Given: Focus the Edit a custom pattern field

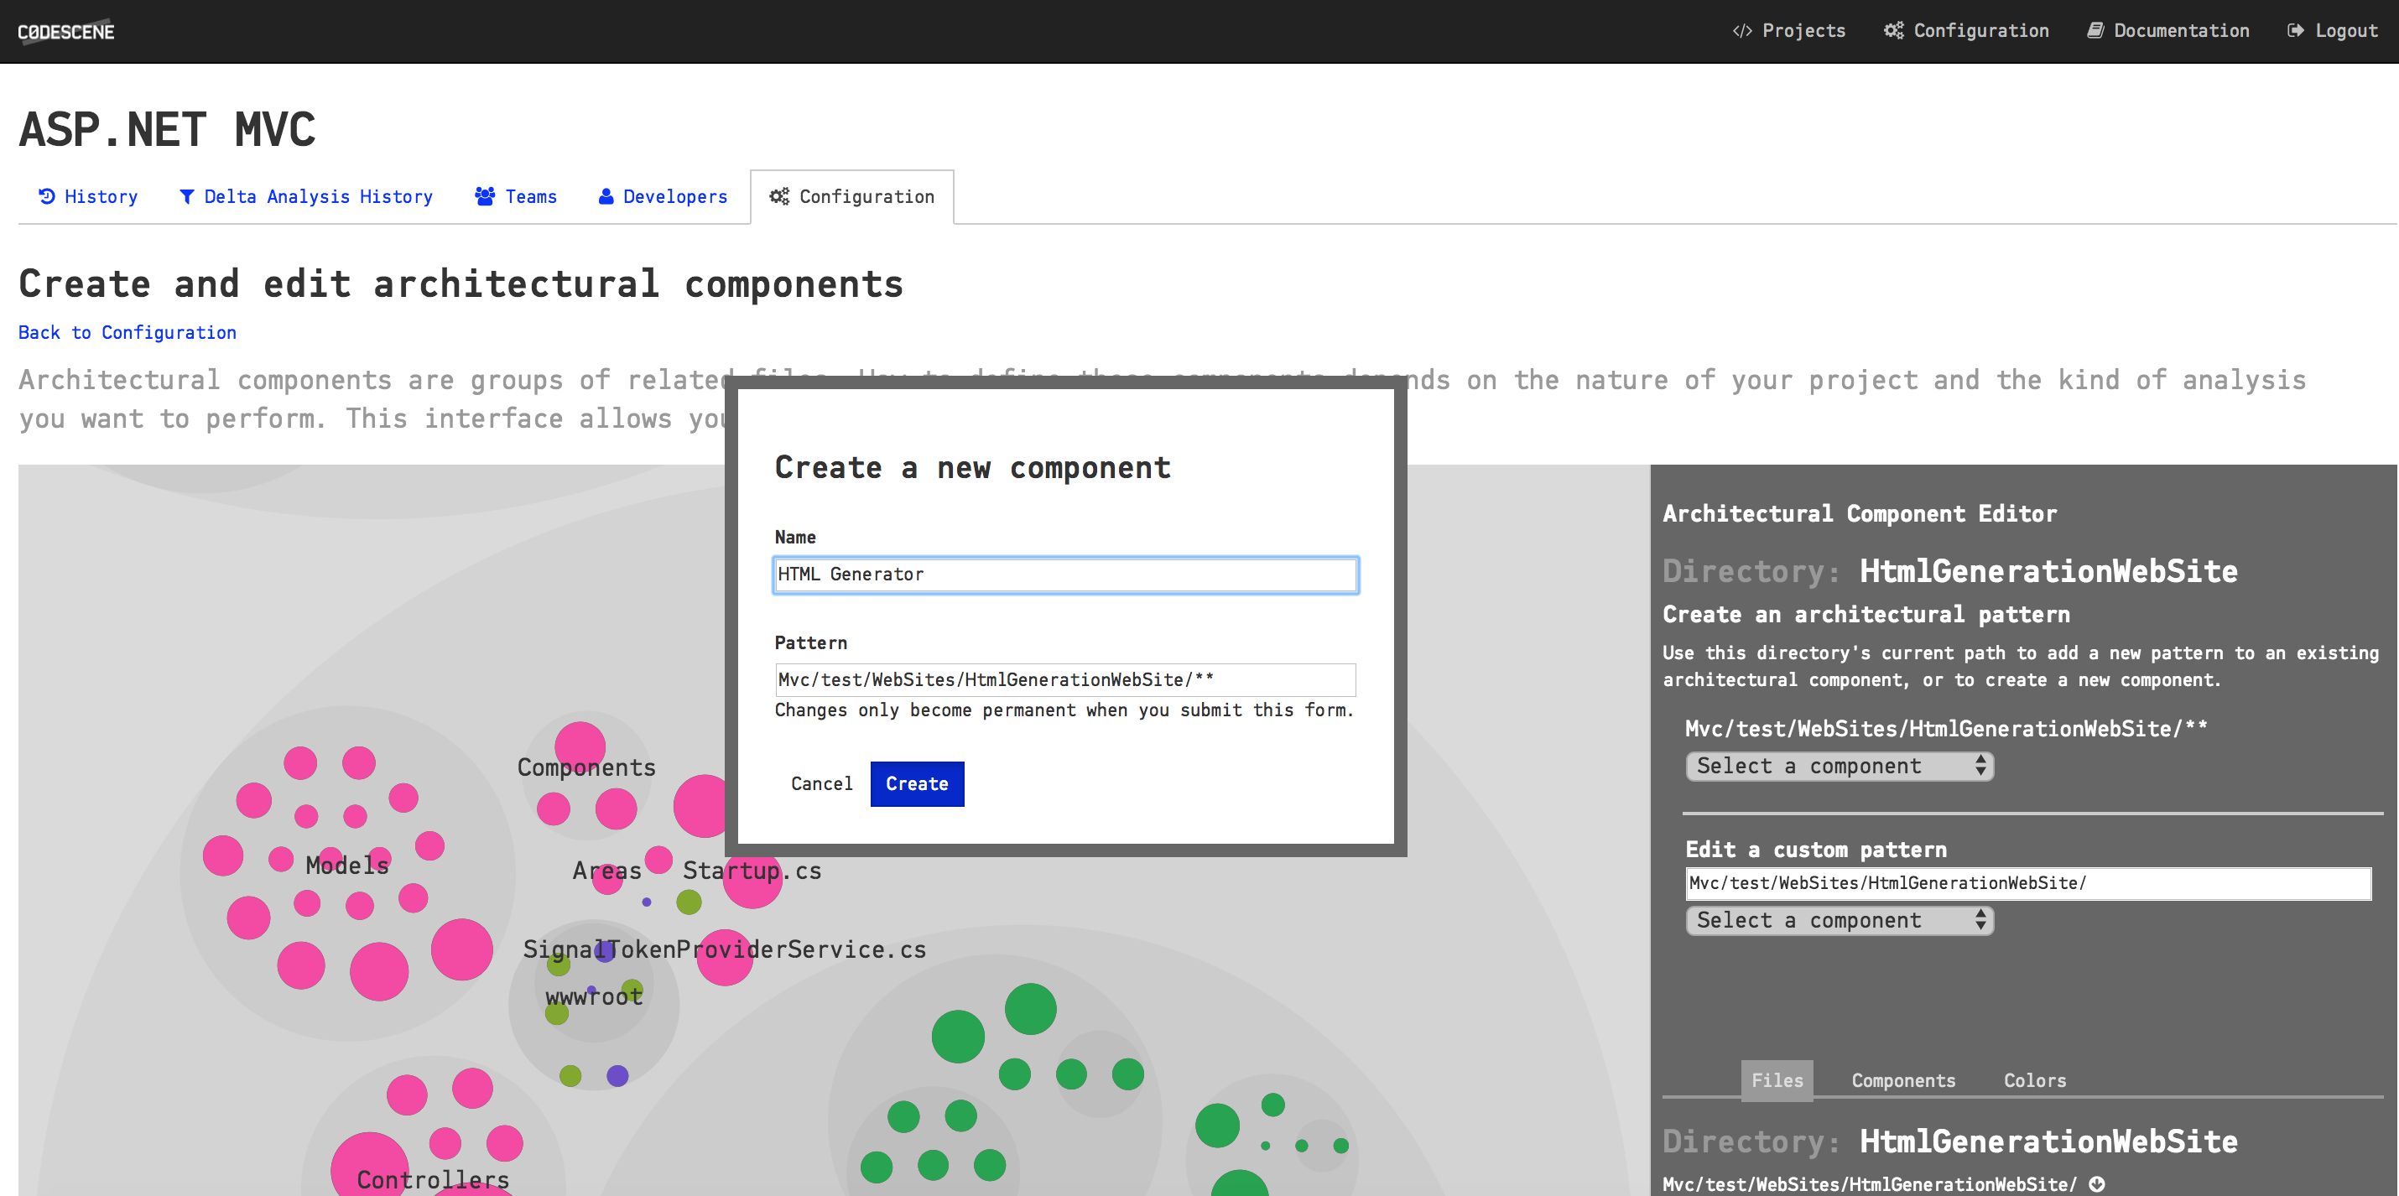Looking at the screenshot, I should pyautogui.click(x=2028, y=883).
